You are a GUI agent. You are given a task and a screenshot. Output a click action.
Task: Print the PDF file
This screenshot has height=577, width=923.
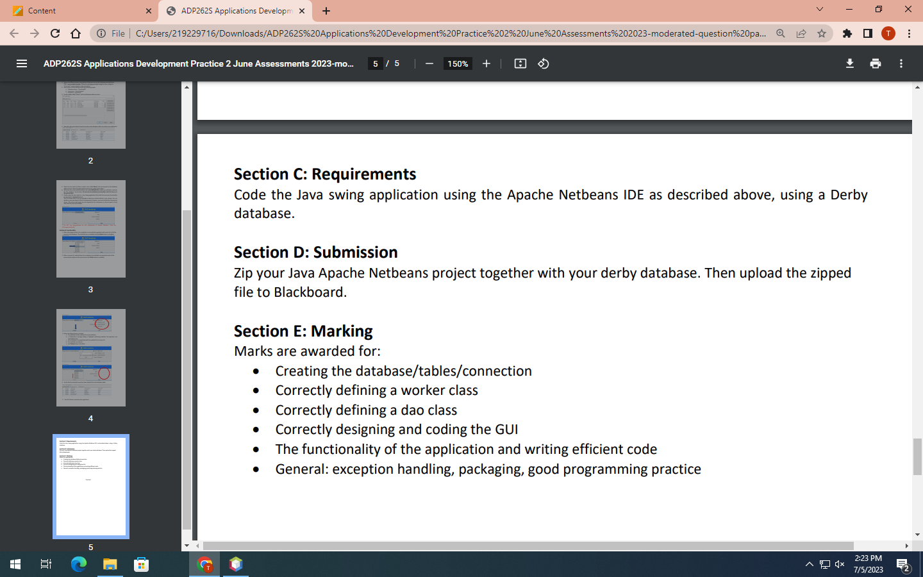click(x=875, y=63)
